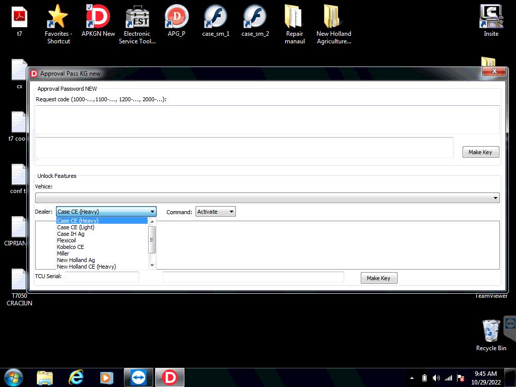The height and width of the screenshot is (387, 516).
Task: Open the network signal tray icon
Action: (448, 378)
